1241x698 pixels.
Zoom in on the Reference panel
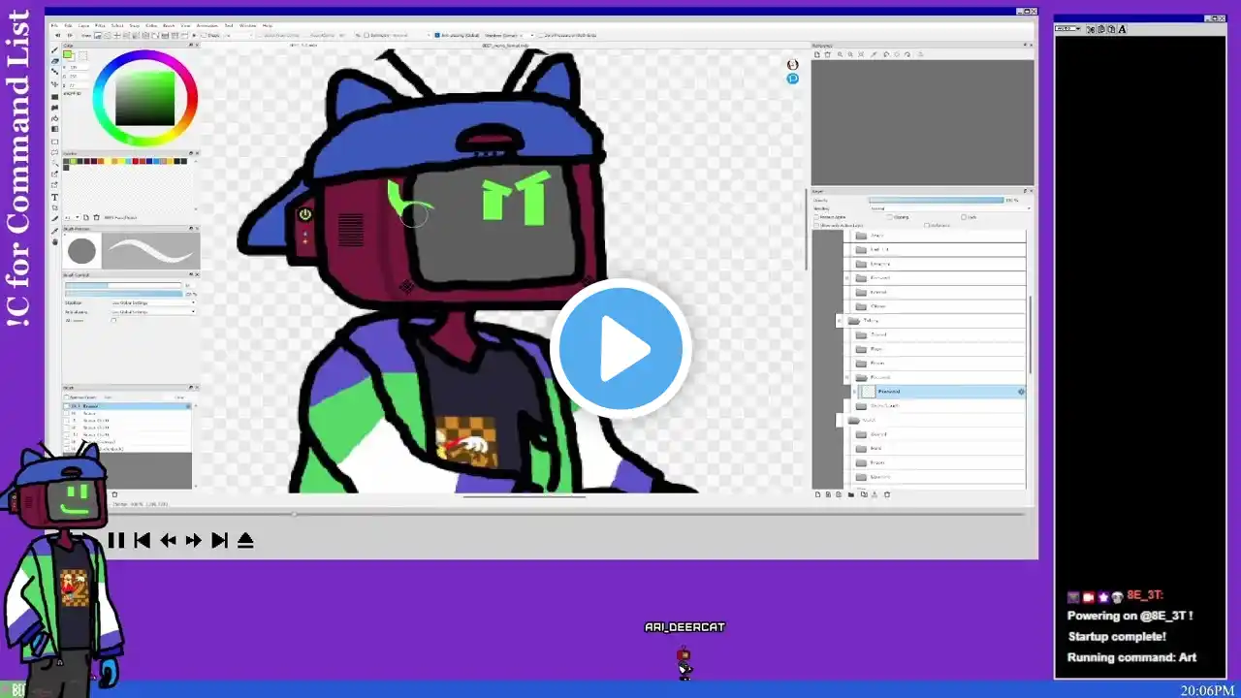[840, 54]
